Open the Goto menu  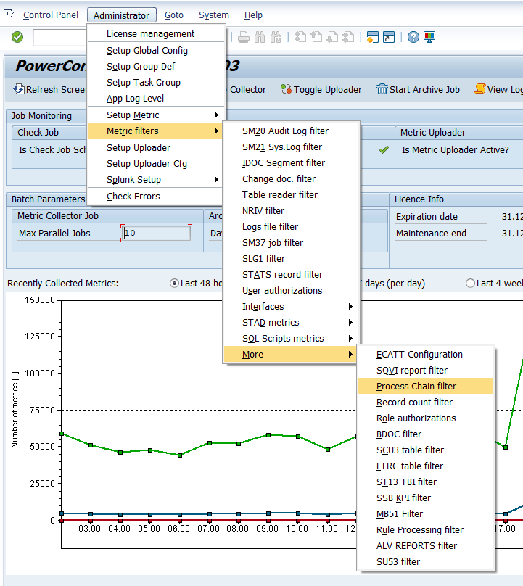tap(173, 15)
